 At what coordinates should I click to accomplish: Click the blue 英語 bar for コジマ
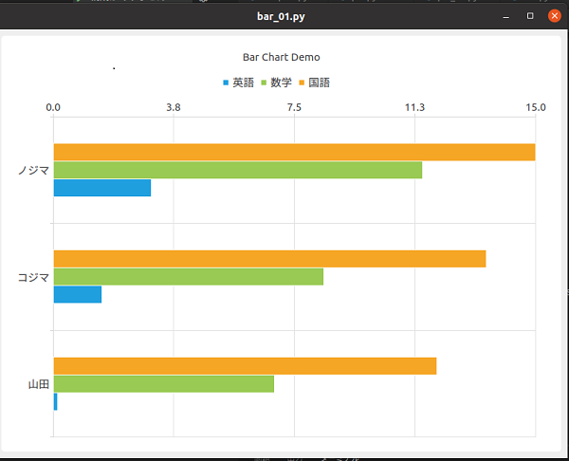(77, 294)
